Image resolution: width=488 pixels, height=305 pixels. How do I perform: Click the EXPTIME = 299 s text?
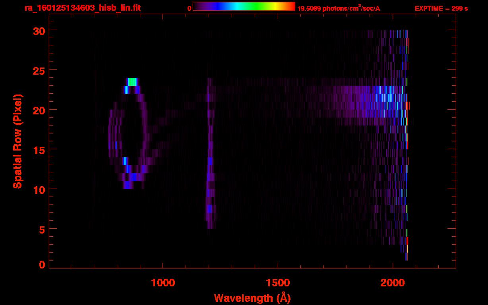pos(441,8)
